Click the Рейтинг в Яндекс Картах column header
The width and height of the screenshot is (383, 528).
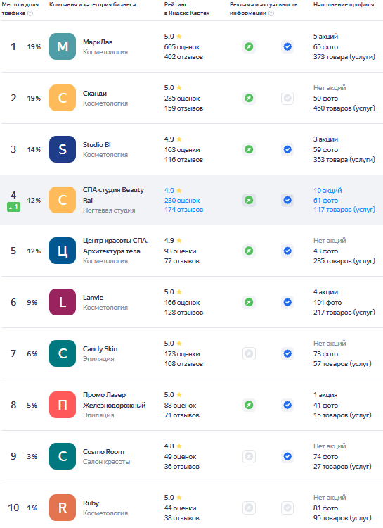[187, 8]
